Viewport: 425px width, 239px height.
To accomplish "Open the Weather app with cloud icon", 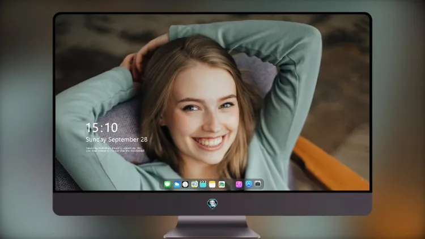I will [176, 185].
